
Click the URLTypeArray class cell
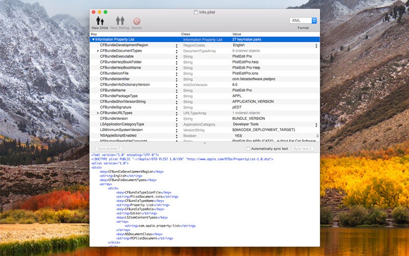click(x=195, y=113)
